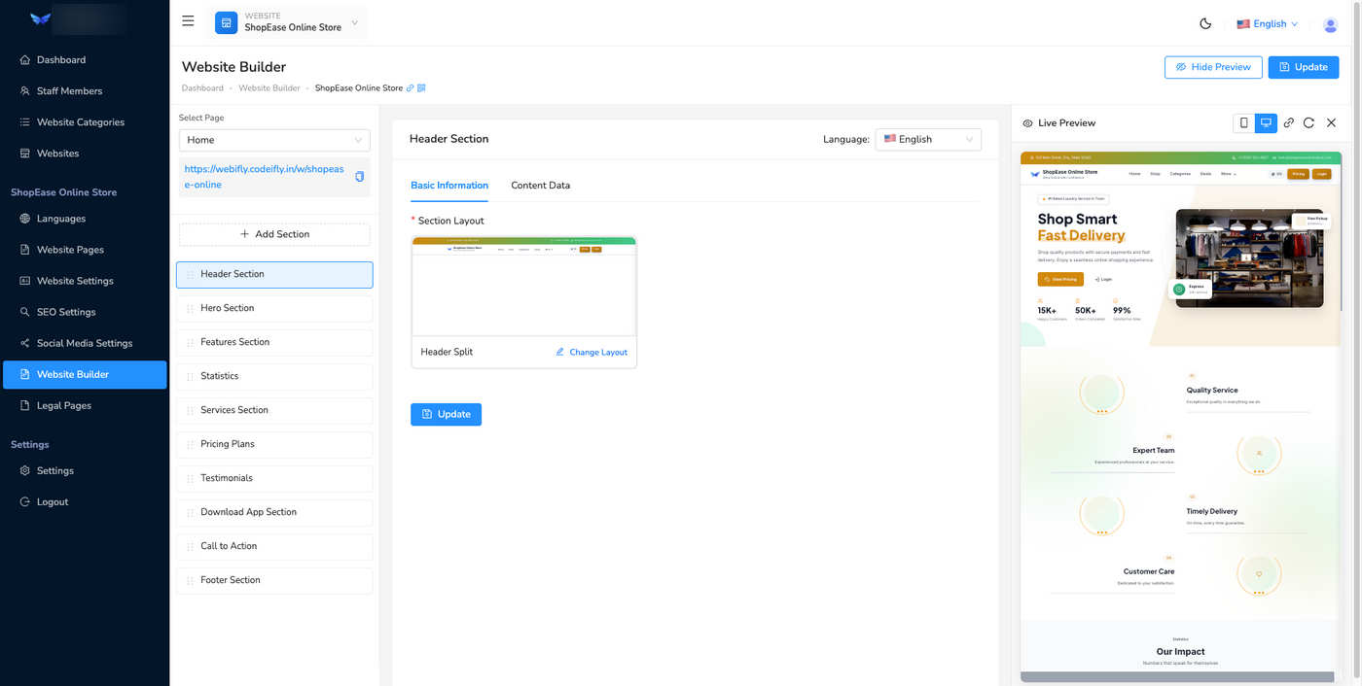This screenshot has width=1362, height=686.
Task: Collapse sidebar with the hamburger menu icon
Action: pyautogui.click(x=188, y=20)
